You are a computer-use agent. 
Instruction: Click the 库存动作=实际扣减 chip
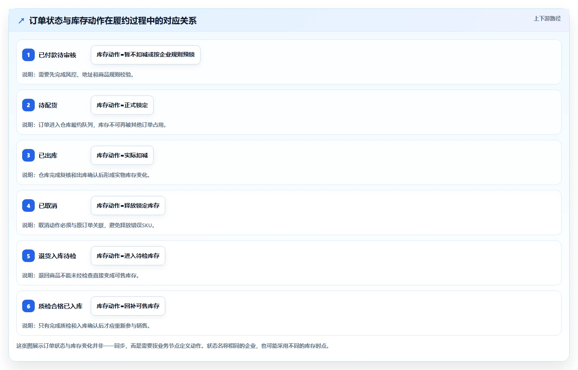point(122,155)
